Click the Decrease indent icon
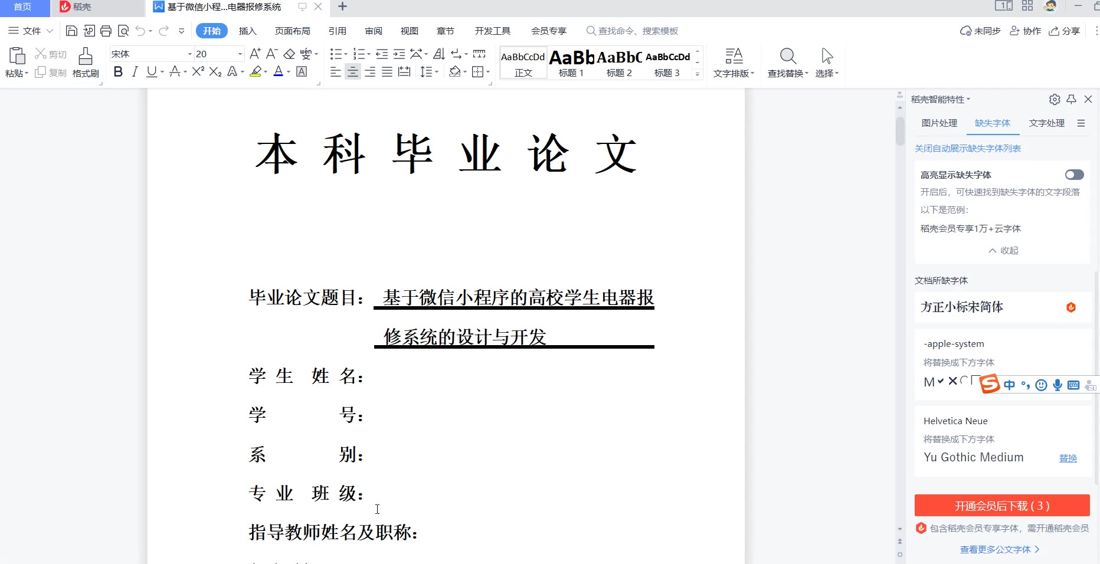 (x=382, y=54)
